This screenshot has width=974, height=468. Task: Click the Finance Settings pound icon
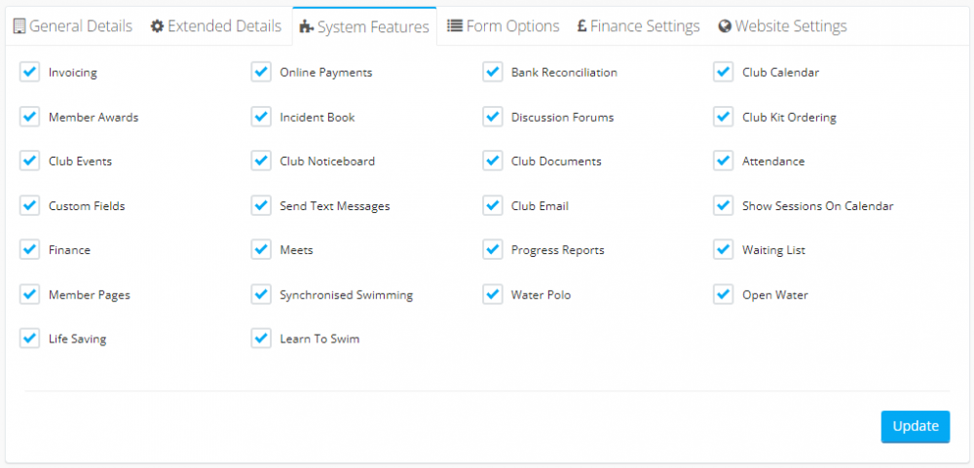click(581, 26)
